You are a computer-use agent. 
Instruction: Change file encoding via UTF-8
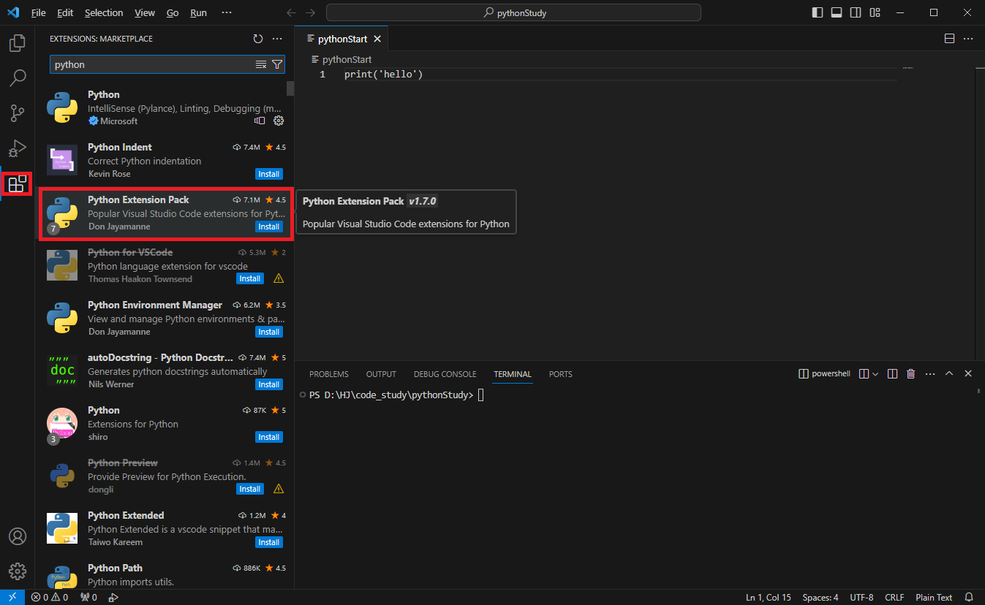pos(861,598)
